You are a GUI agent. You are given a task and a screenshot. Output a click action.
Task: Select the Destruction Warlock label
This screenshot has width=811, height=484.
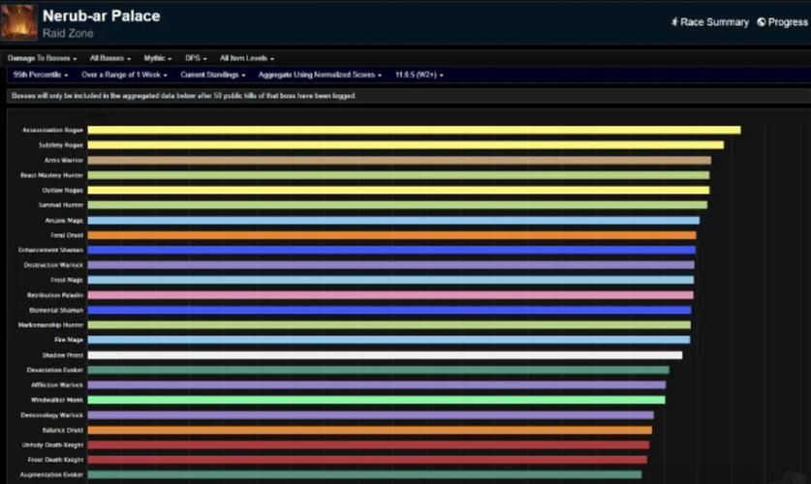point(53,265)
